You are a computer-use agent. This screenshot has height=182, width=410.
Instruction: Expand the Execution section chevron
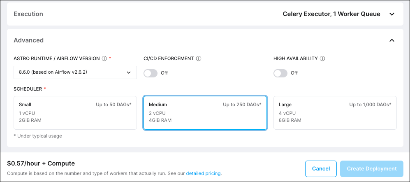pyautogui.click(x=392, y=14)
